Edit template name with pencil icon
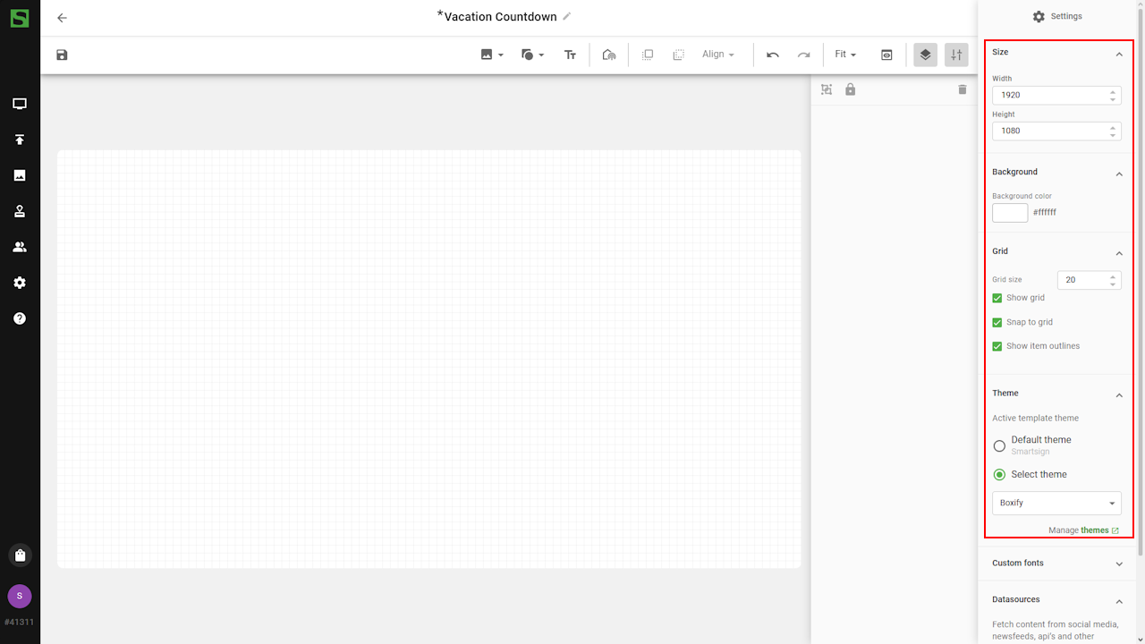 567,16
